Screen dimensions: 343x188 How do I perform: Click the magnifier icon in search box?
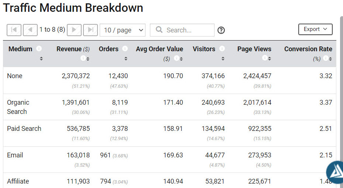point(159,30)
